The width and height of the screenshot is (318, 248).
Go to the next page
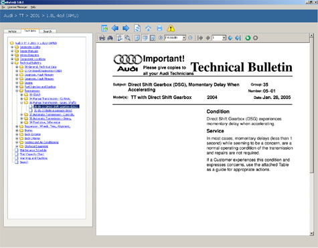(x=230, y=38)
